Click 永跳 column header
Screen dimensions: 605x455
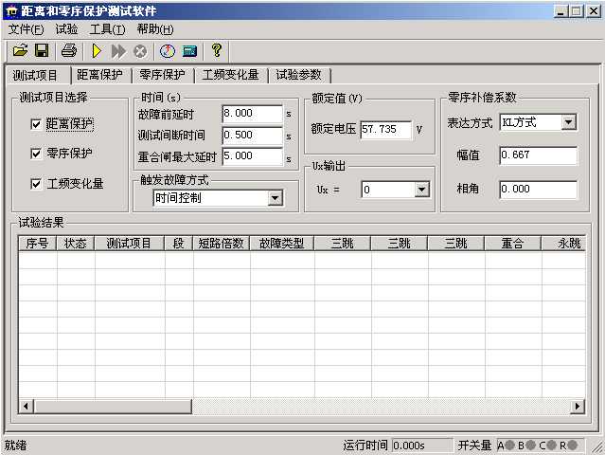(x=563, y=244)
